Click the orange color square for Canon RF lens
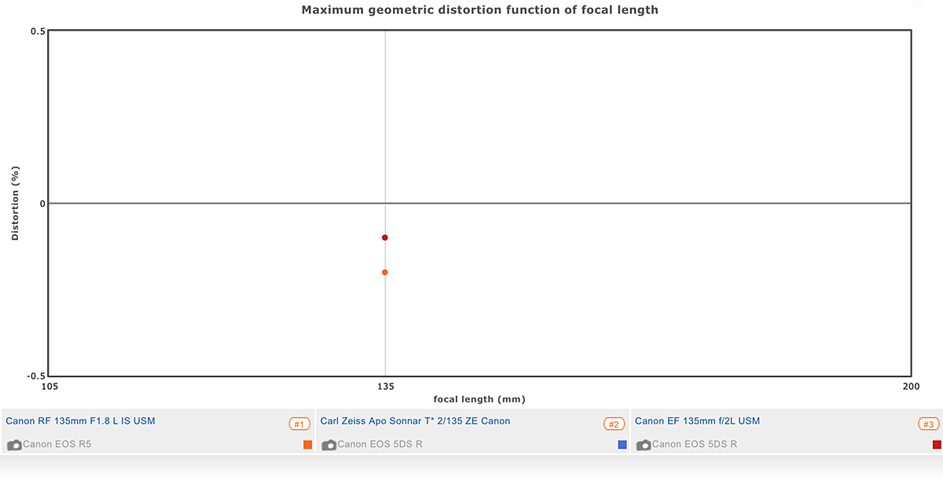943x488 pixels. tap(307, 445)
